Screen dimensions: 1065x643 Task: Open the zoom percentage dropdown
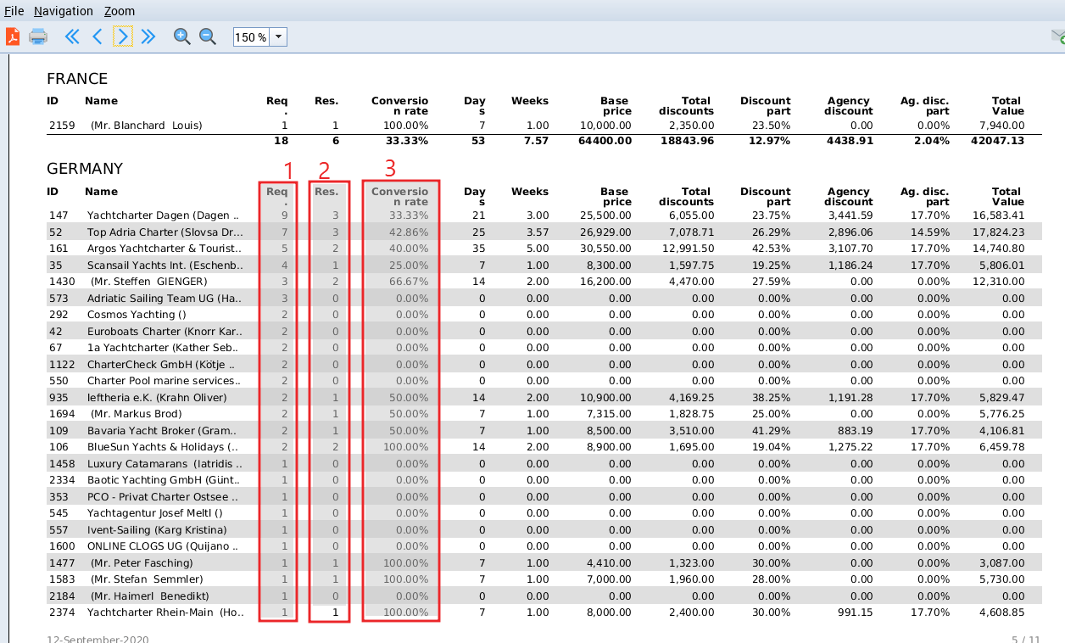pos(277,36)
